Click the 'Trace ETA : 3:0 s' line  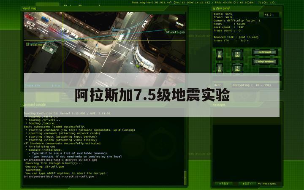point(231,41)
